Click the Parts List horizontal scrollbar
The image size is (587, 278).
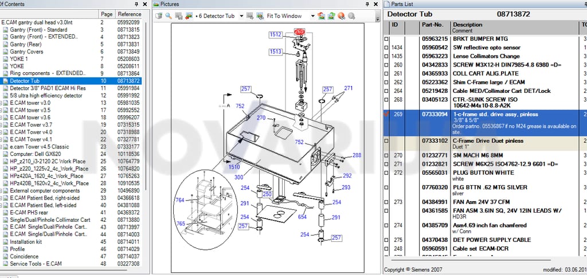[472, 260]
